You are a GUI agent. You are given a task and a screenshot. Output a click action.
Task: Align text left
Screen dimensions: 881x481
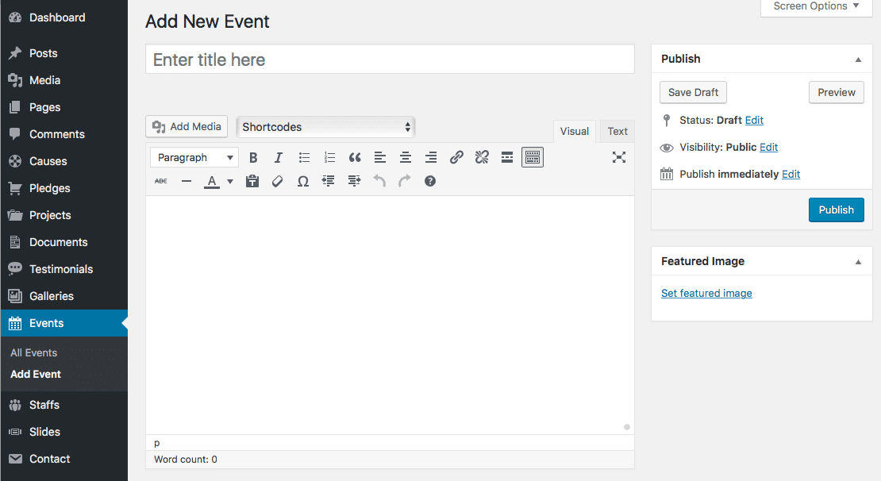click(x=380, y=158)
